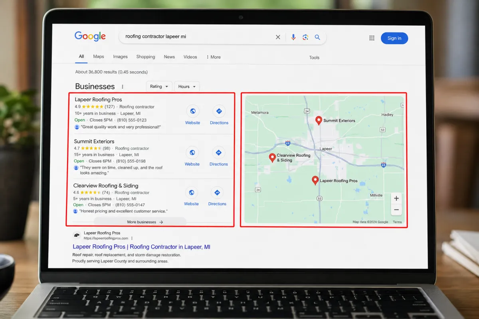This screenshot has height=319, width=479.
Task: Switch to the Shopping tab
Action: coord(146,57)
